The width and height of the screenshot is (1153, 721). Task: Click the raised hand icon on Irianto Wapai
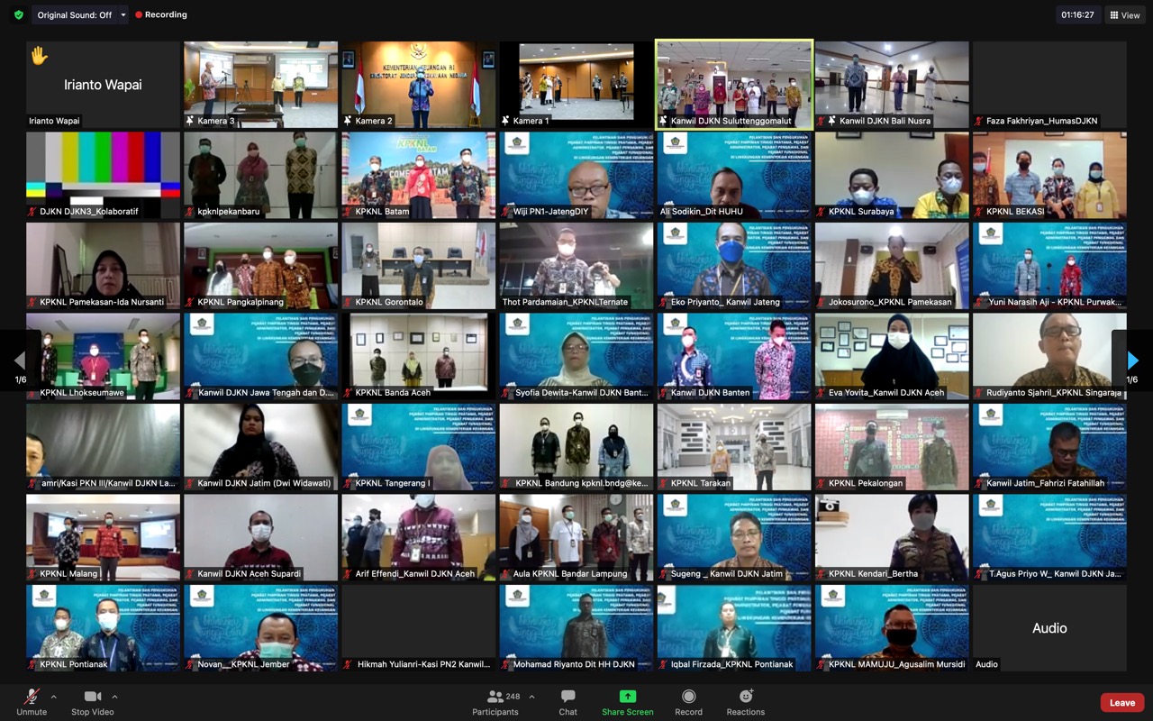pyautogui.click(x=40, y=56)
